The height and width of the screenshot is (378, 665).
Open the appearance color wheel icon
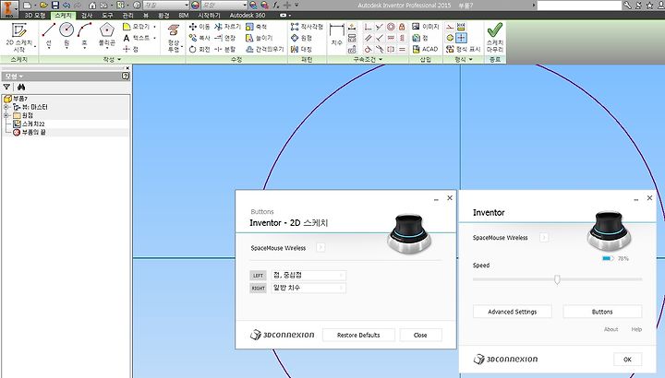pos(195,6)
